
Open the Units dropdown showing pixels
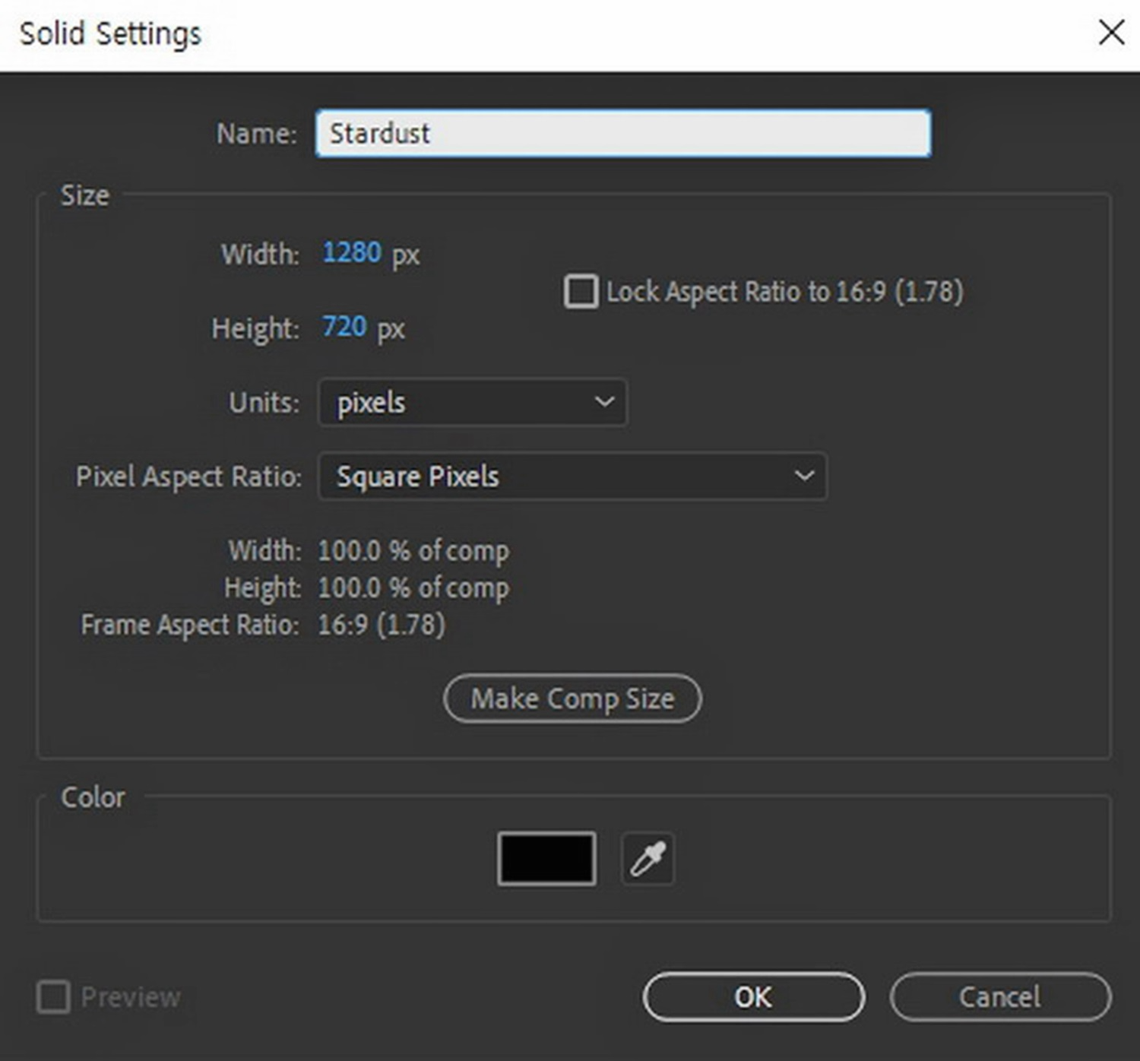click(x=473, y=402)
